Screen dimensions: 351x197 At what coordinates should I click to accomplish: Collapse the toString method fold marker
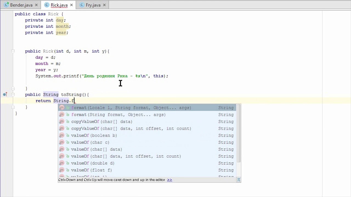[13, 94]
